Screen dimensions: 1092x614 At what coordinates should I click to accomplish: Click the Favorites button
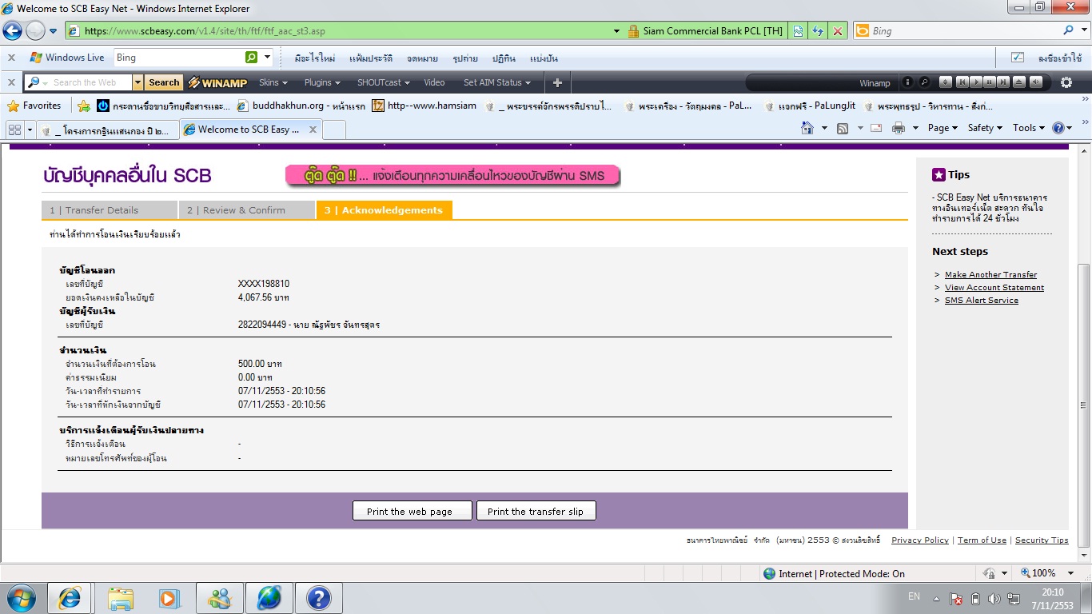34,106
